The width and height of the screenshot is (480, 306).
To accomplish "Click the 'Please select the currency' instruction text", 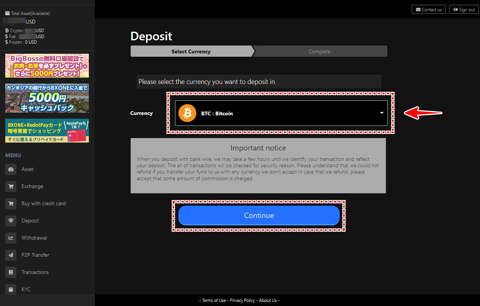I will pos(207,81).
